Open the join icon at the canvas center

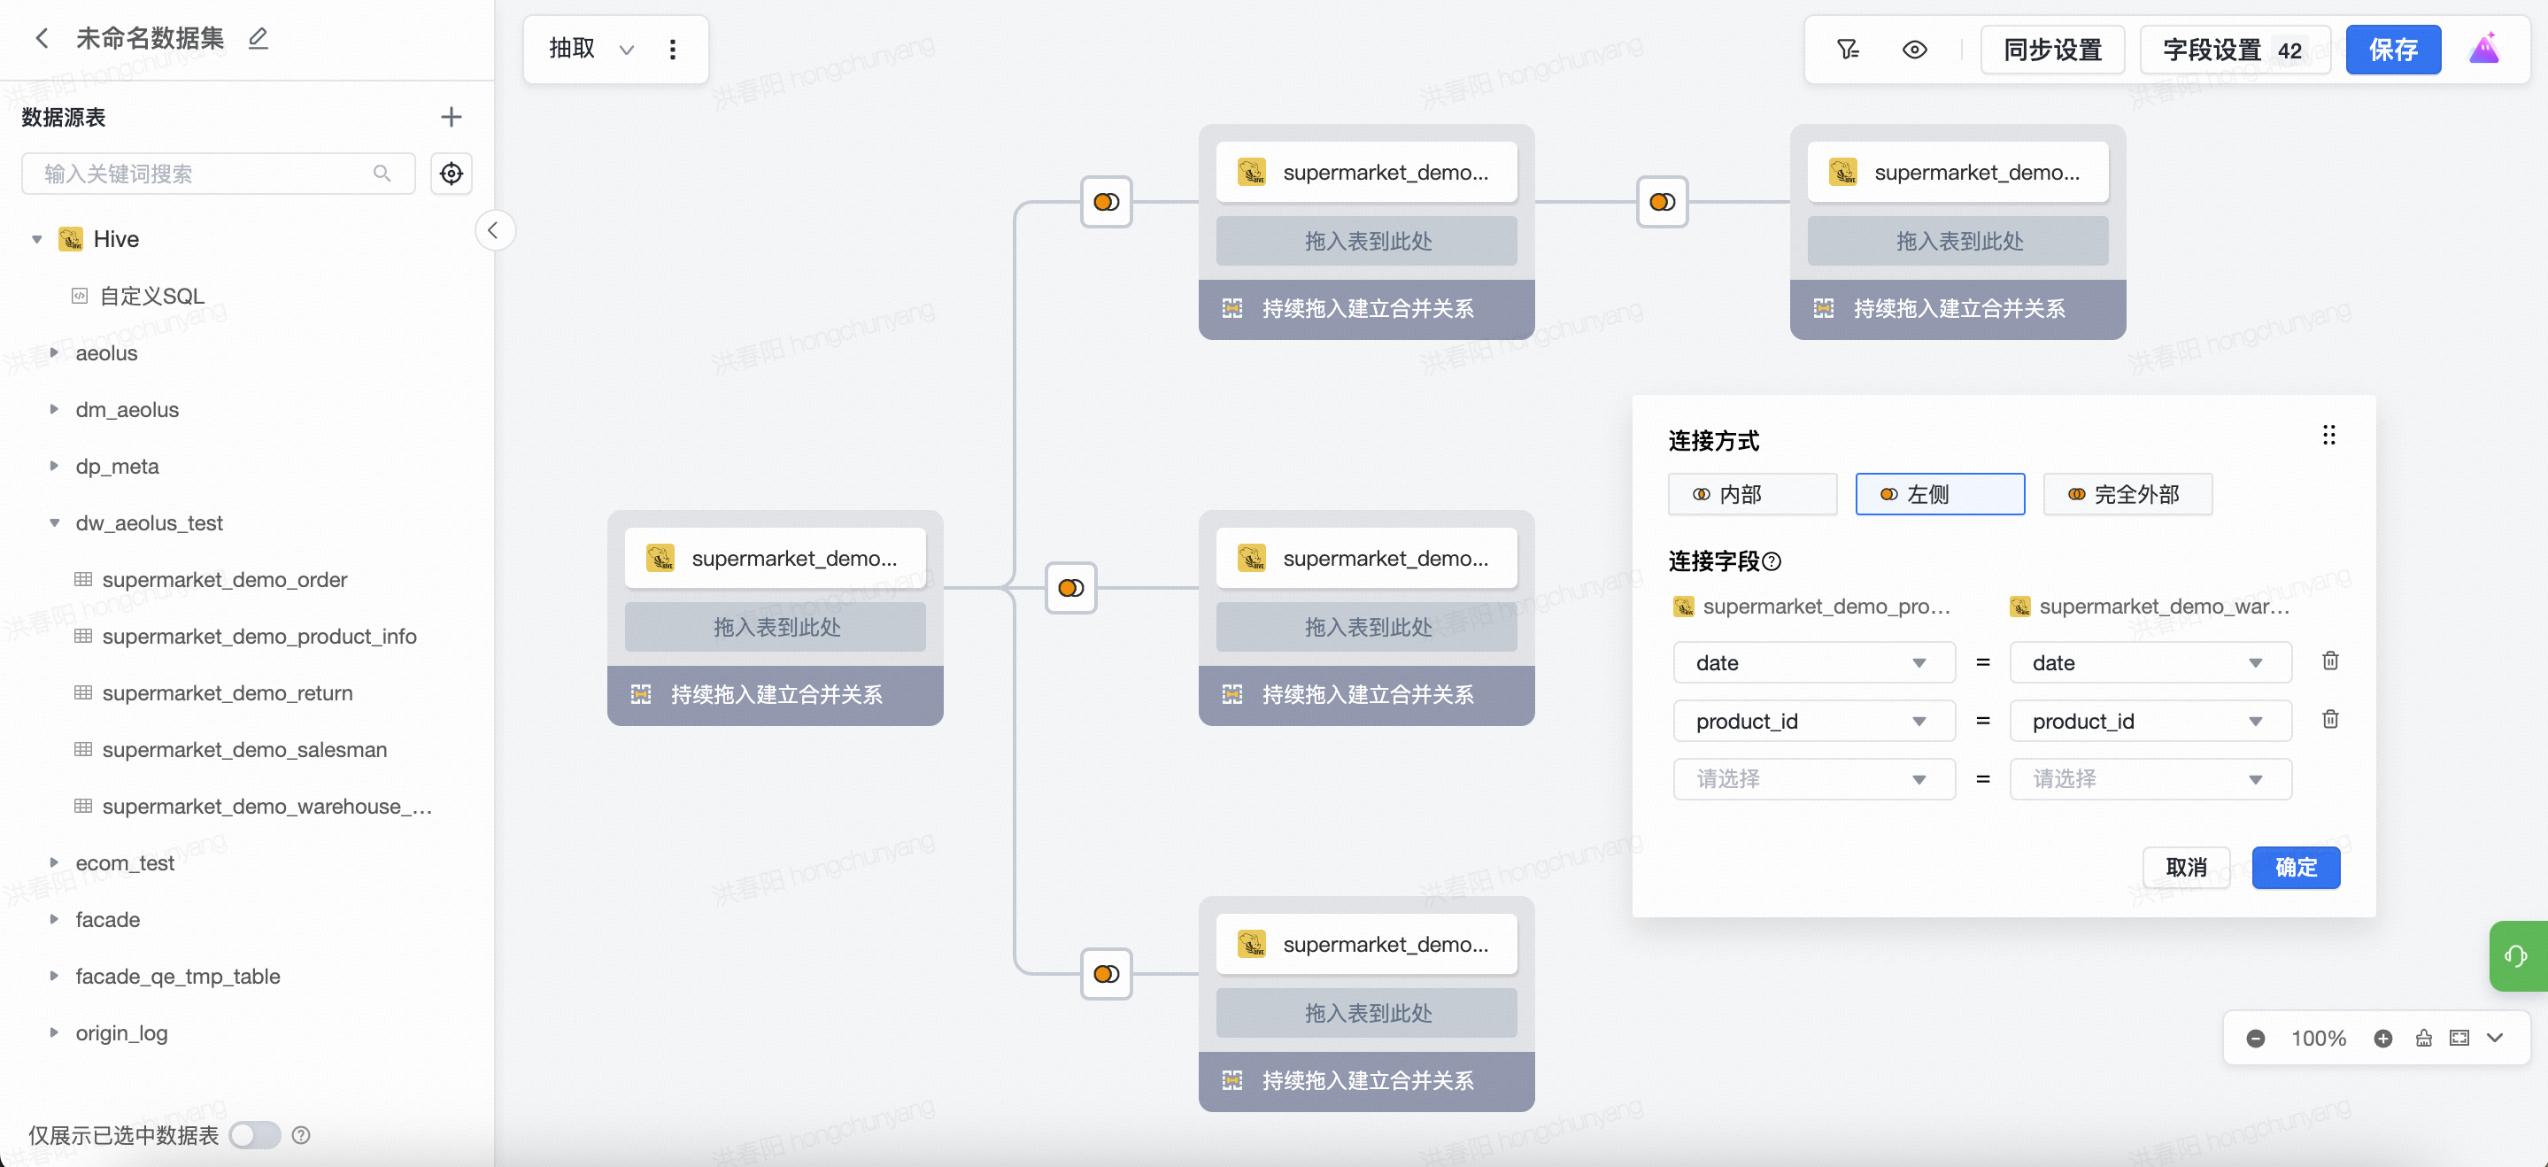pos(1070,589)
